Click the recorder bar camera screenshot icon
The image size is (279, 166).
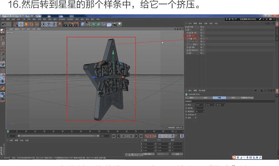(270, 19)
